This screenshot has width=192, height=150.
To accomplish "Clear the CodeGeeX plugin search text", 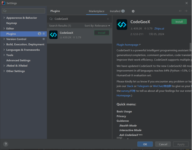I will [x=108, y=19].
